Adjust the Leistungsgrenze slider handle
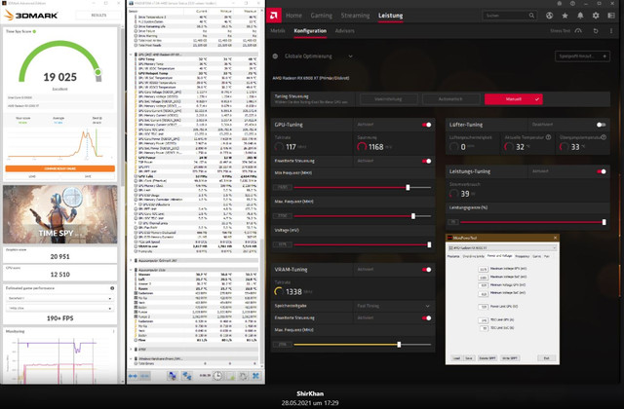The width and height of the screenshot is (624, 409). [x=604, y=222]
